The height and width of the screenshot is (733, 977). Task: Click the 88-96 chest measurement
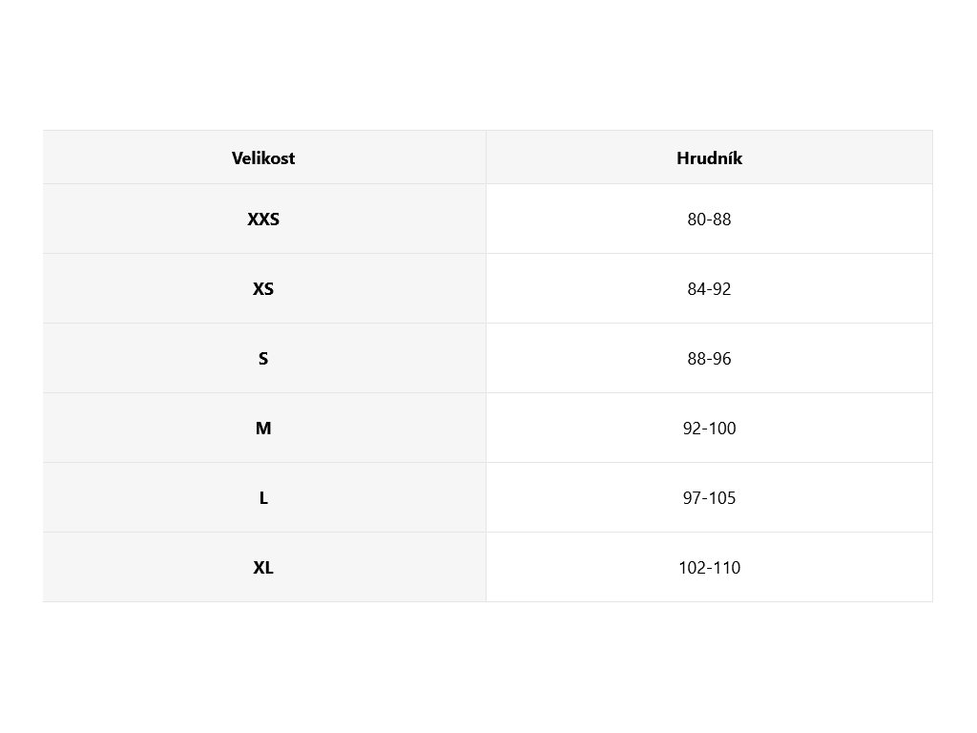pyautogui.click(x=709, y=359)
